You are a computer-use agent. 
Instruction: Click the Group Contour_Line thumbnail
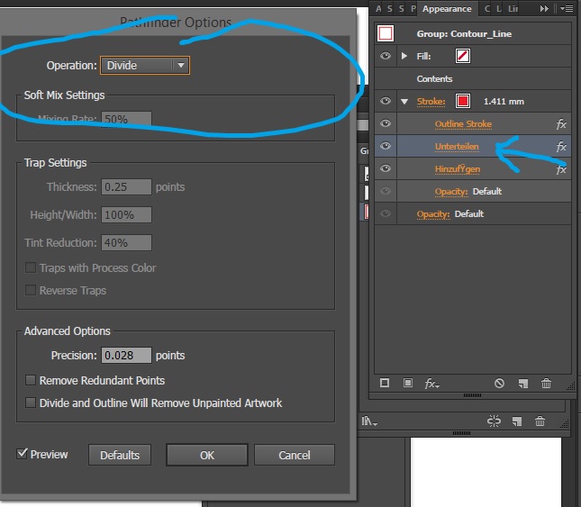pos(386,33)
